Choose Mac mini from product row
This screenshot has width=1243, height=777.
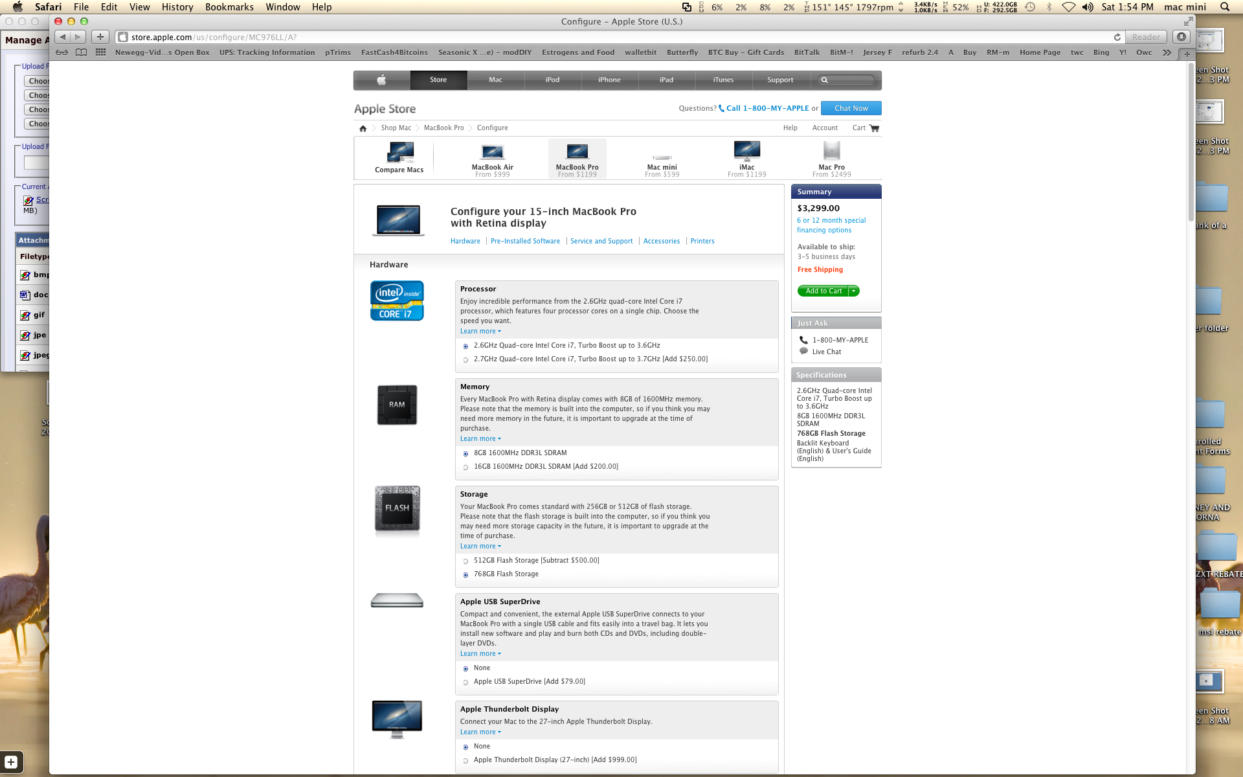[x=662, y=164]
